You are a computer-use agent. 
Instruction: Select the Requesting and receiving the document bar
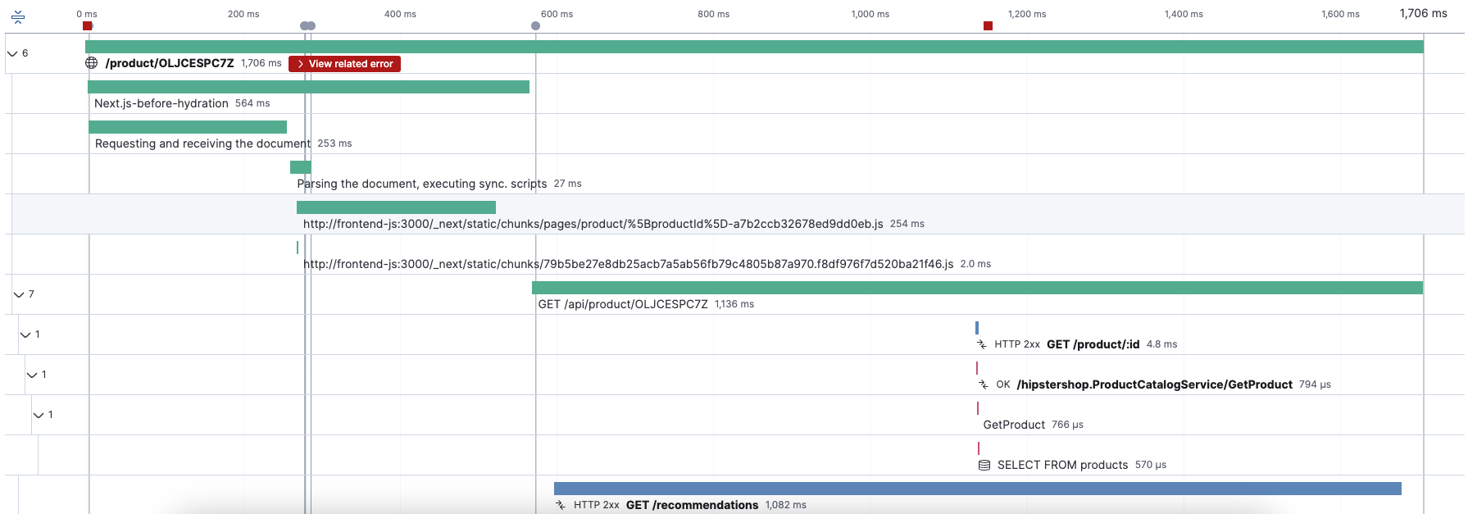pos(188,127)
